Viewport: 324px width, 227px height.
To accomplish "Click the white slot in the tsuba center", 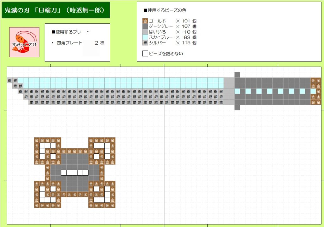I will pos(74,173).
